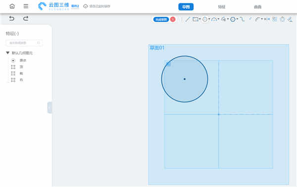The image size is (297, 187).
Task: Select the Fillet tool
Action: coord(257,19)
